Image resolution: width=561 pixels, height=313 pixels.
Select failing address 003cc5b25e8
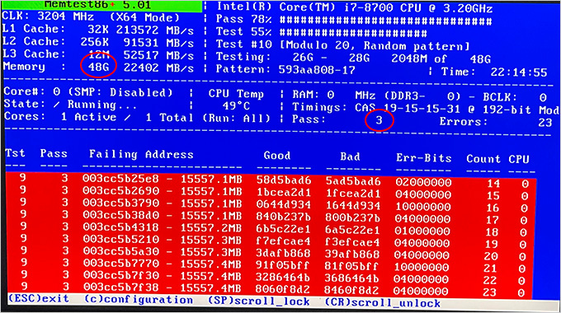(x=120, y=178)
